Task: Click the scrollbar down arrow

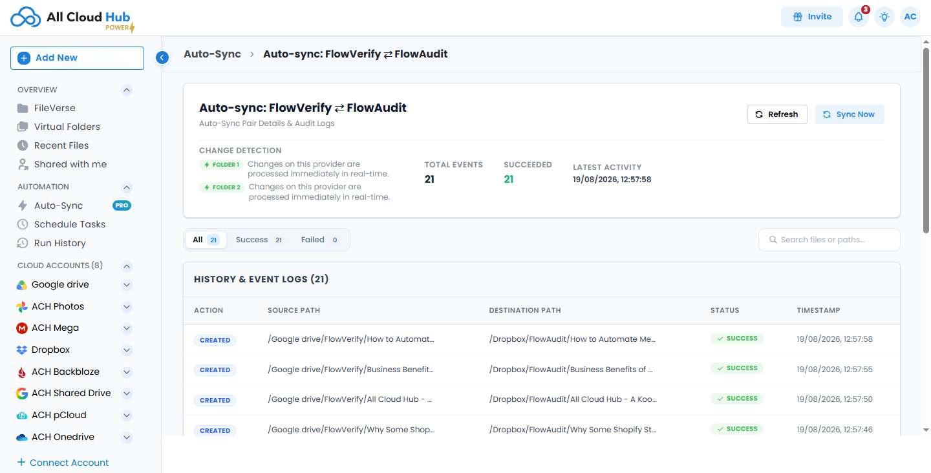Action: pyautogui.click(x=926, y=430)
